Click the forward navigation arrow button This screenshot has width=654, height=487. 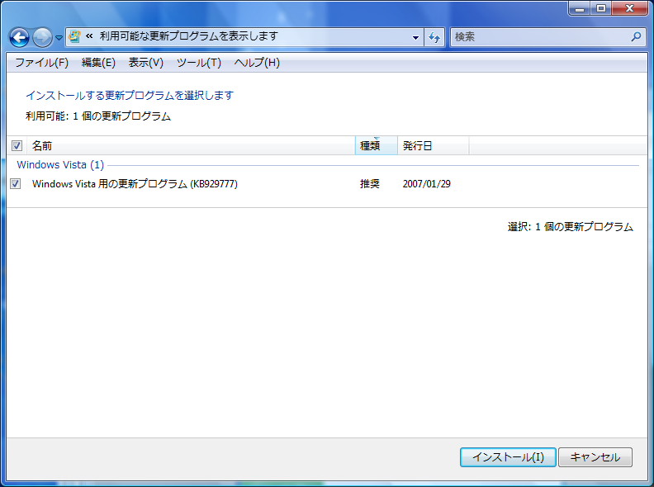click(x=43, y=37)
